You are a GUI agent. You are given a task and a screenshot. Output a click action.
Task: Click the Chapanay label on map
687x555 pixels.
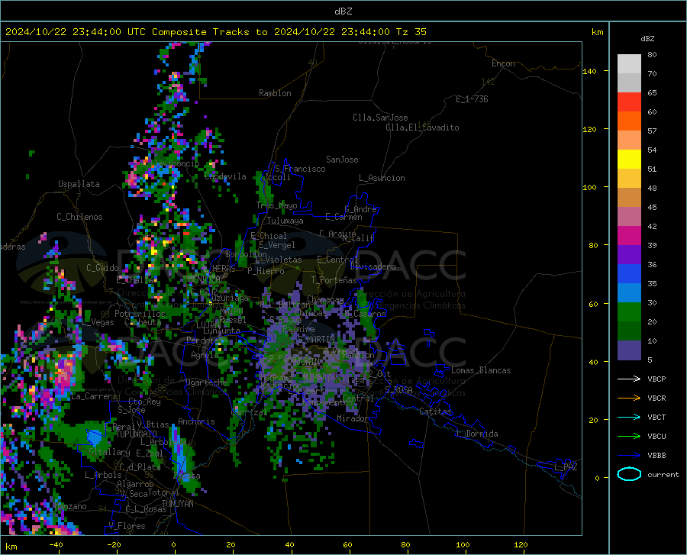(325, 299)
